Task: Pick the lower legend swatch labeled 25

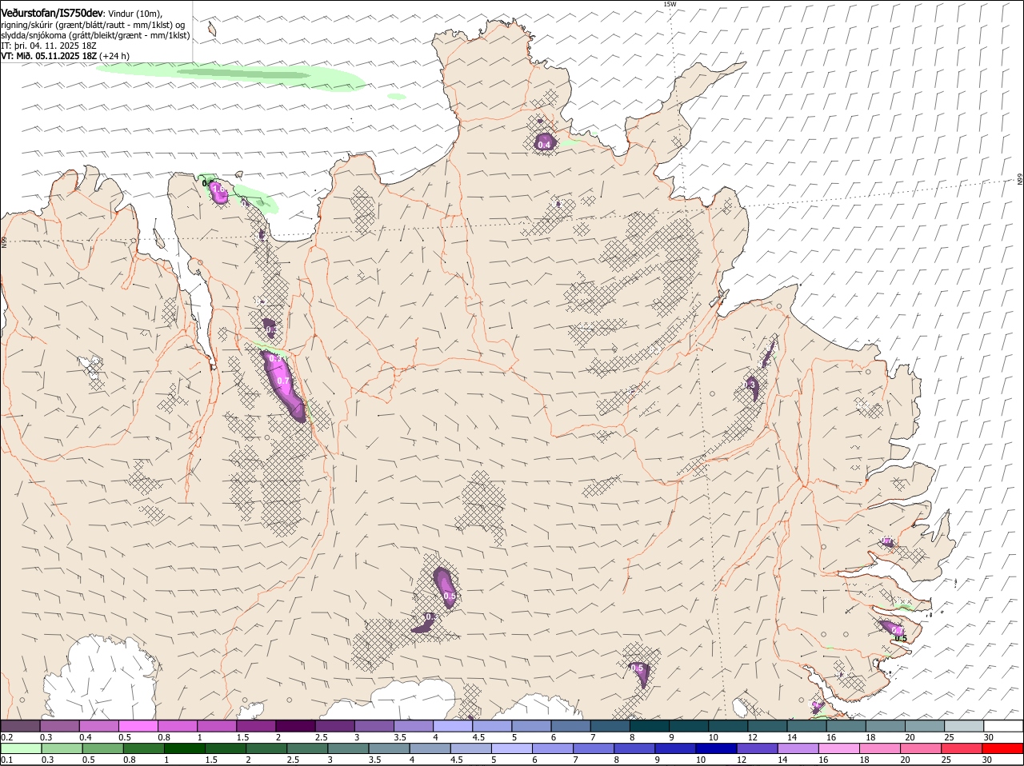Action: click(x=963, y=749)
